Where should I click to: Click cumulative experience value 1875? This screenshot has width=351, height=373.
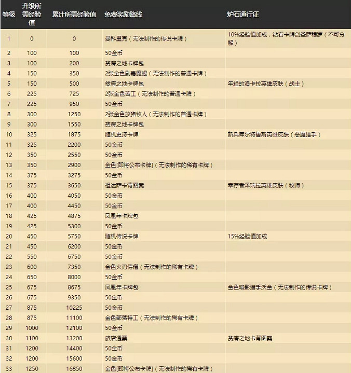coord(74,135)
